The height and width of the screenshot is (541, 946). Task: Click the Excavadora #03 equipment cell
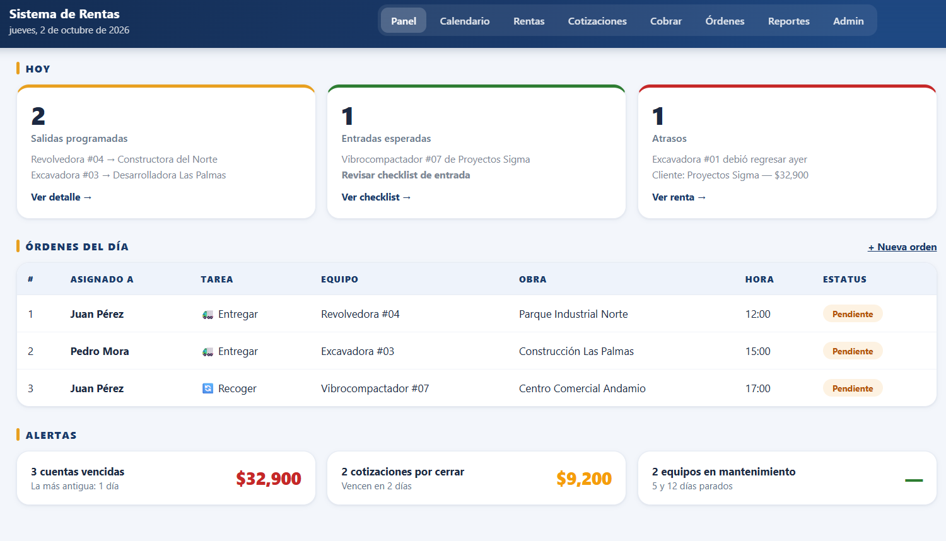[358, 351]
